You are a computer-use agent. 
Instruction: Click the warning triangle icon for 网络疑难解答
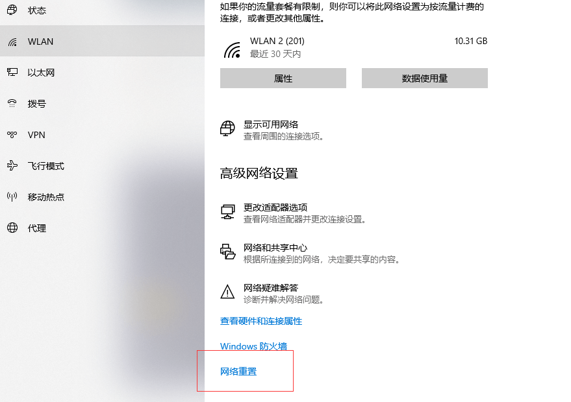(x=227, y=292)
